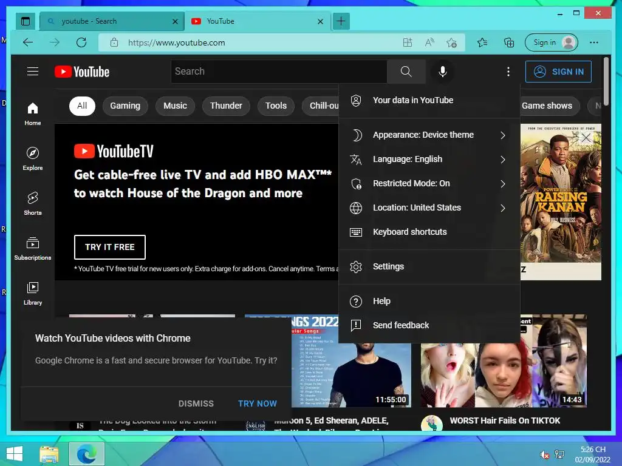Select the Thunder filter chip
622x466 pixels.
(x=226, y=106)
